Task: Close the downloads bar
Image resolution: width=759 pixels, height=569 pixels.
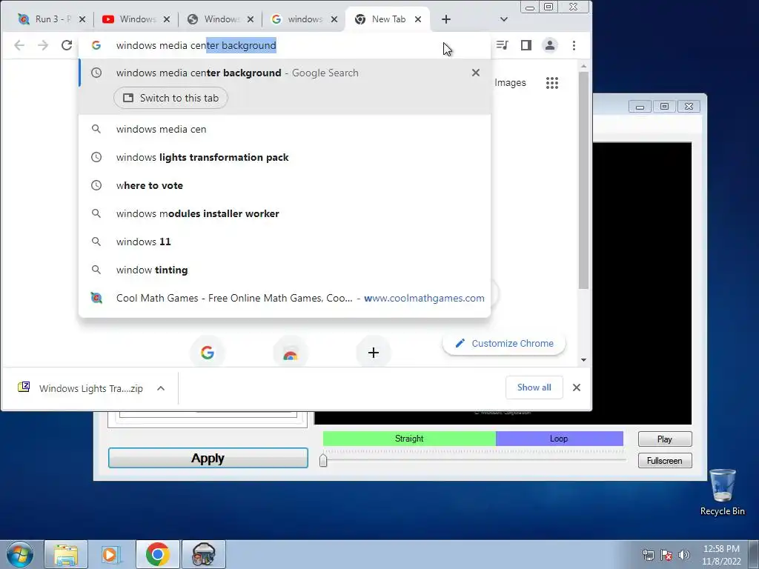Action: tap(577, 387)
